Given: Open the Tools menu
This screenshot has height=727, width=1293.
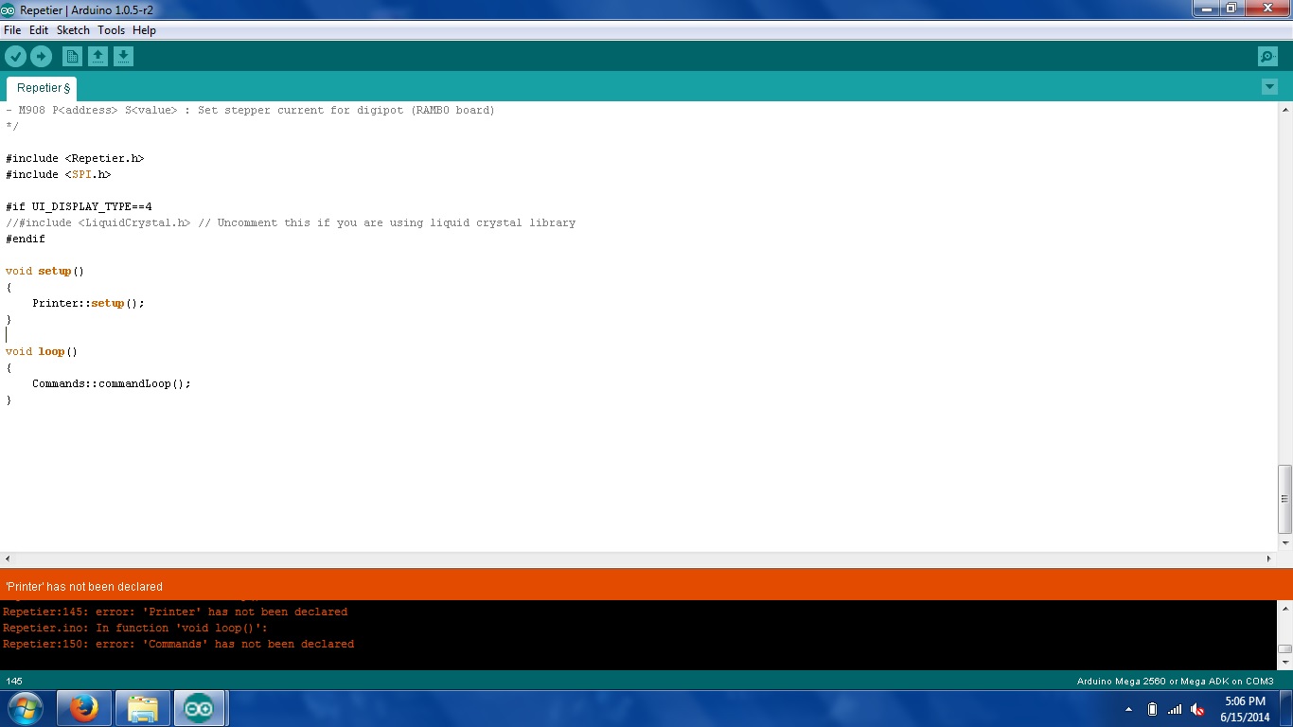Looking at the screenshot, I should (111, 30).
